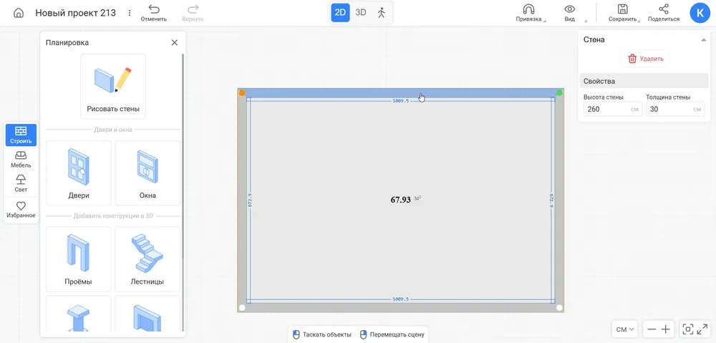Delete the selected wall with Удалить
This screenshot has width=716, height=343.
645,59
